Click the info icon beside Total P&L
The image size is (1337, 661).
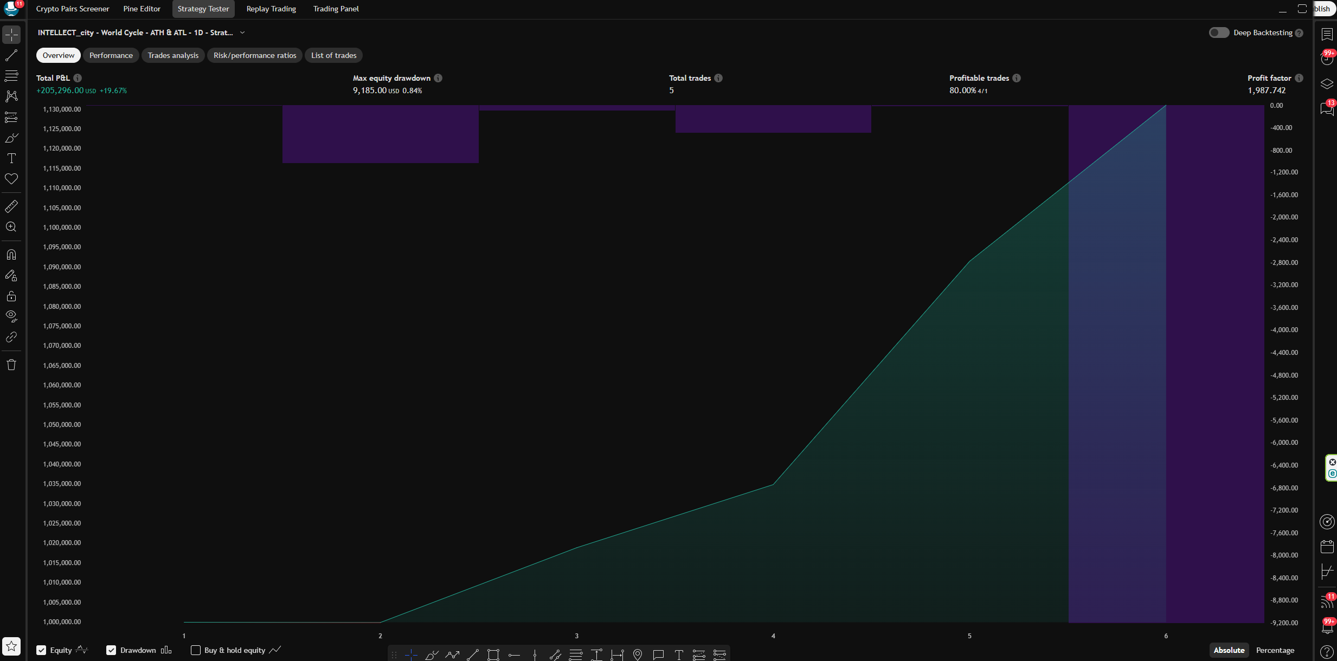point(78,78)
